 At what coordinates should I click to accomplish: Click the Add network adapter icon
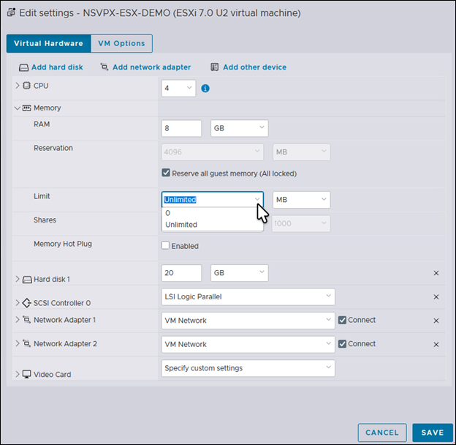point(104,67)
